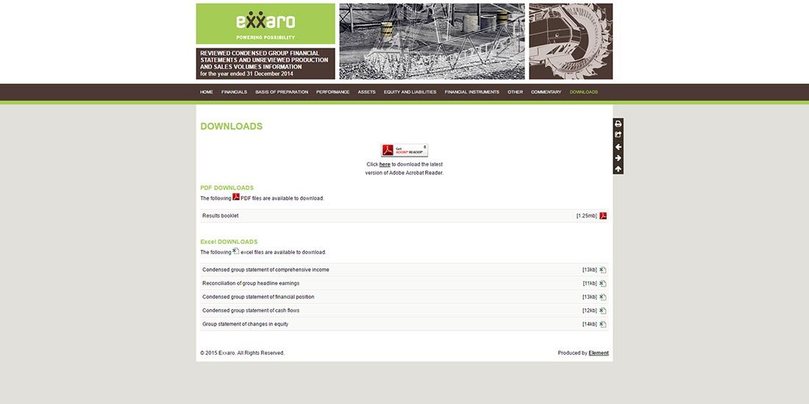Viewport: 809px width, 404px height.
Task: Click the copyright 2015 Exxaro text
Action: pos(243,353)
